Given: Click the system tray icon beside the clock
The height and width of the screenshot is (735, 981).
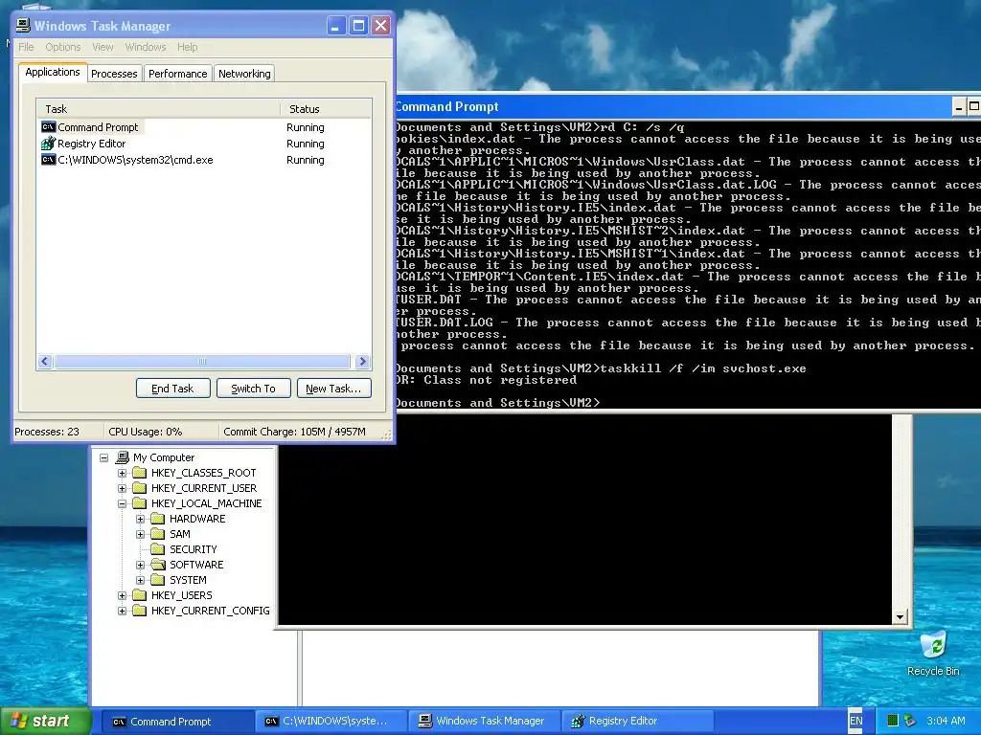Looking at the screenshot, I should point(910,721).
